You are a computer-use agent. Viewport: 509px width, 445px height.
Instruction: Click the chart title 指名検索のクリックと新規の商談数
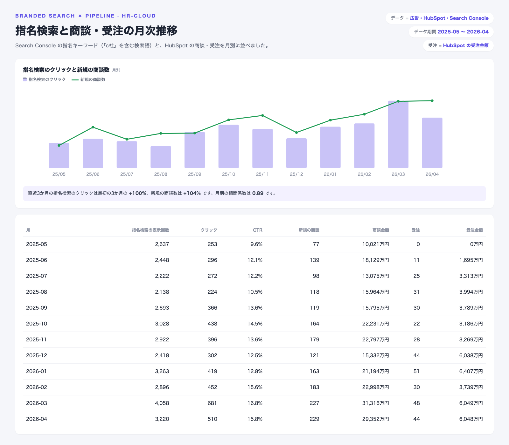click(x=66, y=70)
